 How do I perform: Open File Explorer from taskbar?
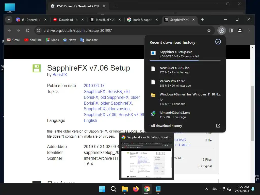(124, 189)
